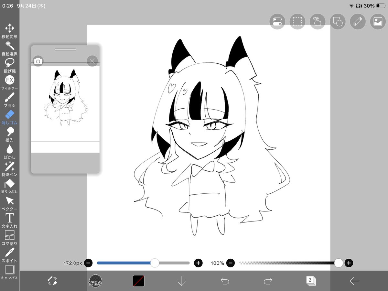Screen dimensions: 388x291
Task: Select the 投げ縄 lasso tool
Action: pyautogui.click(x=9, y=65)
